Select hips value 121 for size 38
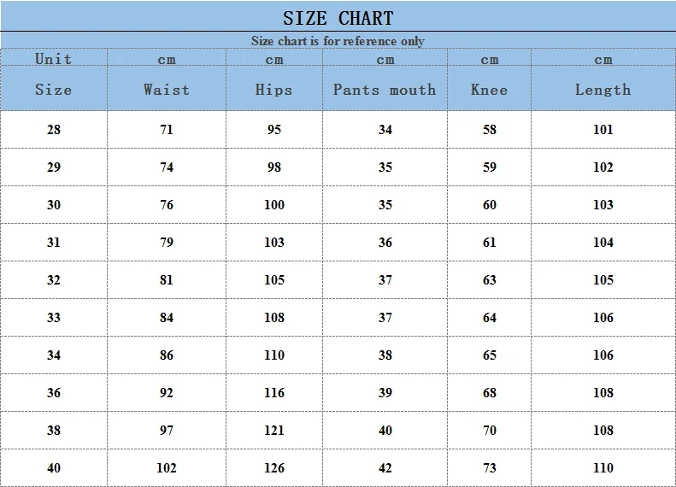Screen dimensions: 676x487 [274, 430]
